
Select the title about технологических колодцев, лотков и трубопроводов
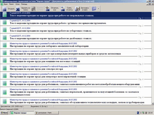77,102
